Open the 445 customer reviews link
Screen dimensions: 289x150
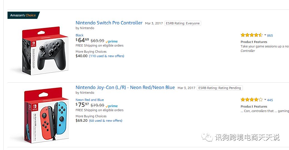tap(270, 100)
